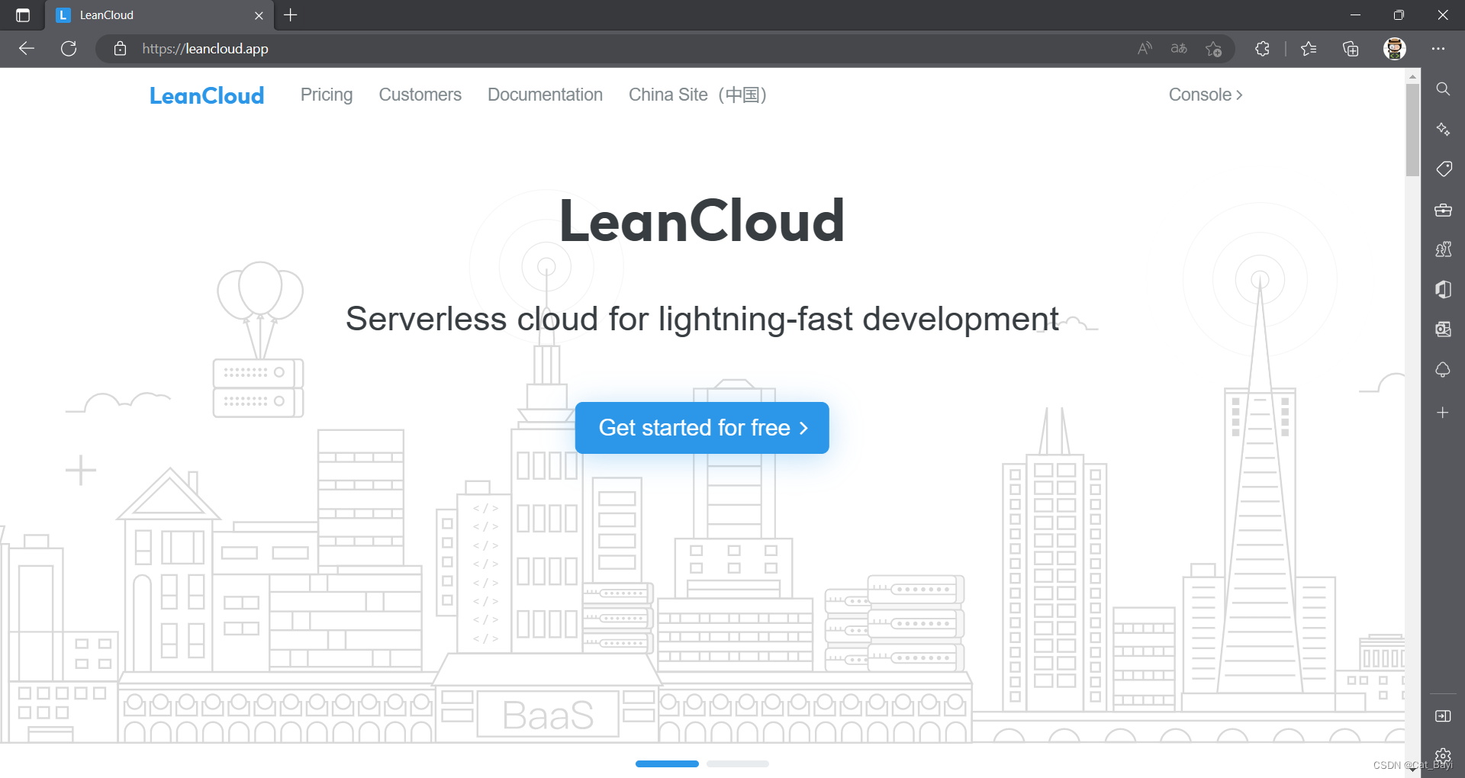This screenshot has width=1465, height=778.
Task: Close the LeanCloud tab
Action: tap(259, 15)
